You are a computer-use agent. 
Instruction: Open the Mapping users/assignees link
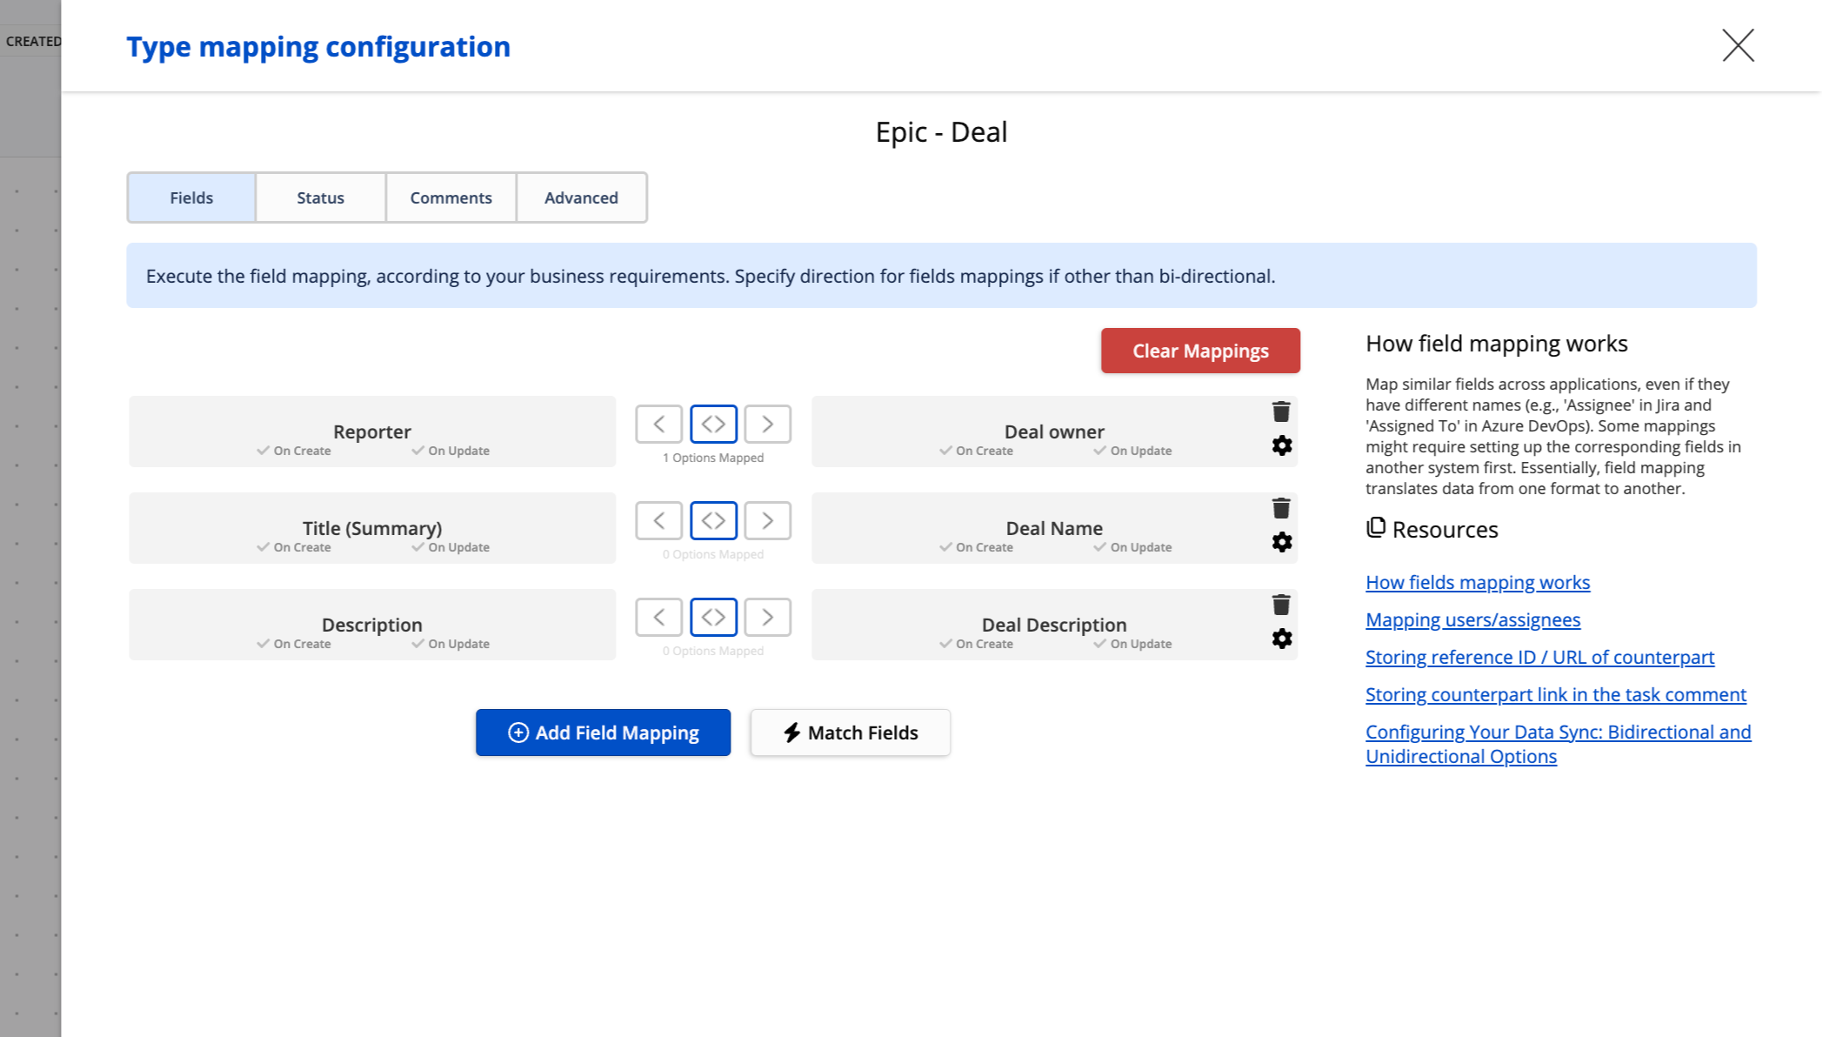point(1472,620)
